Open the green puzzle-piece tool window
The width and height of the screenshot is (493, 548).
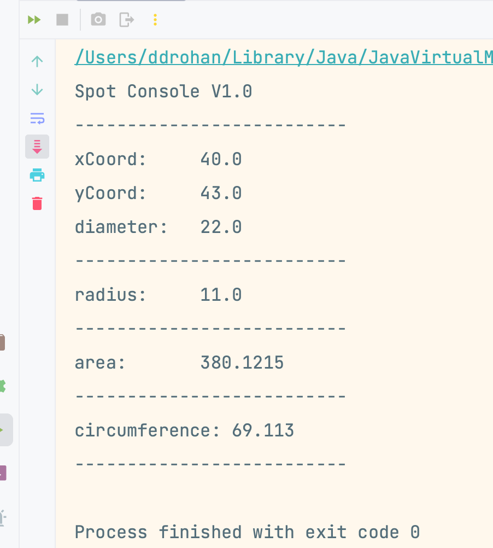coord(3,386)
